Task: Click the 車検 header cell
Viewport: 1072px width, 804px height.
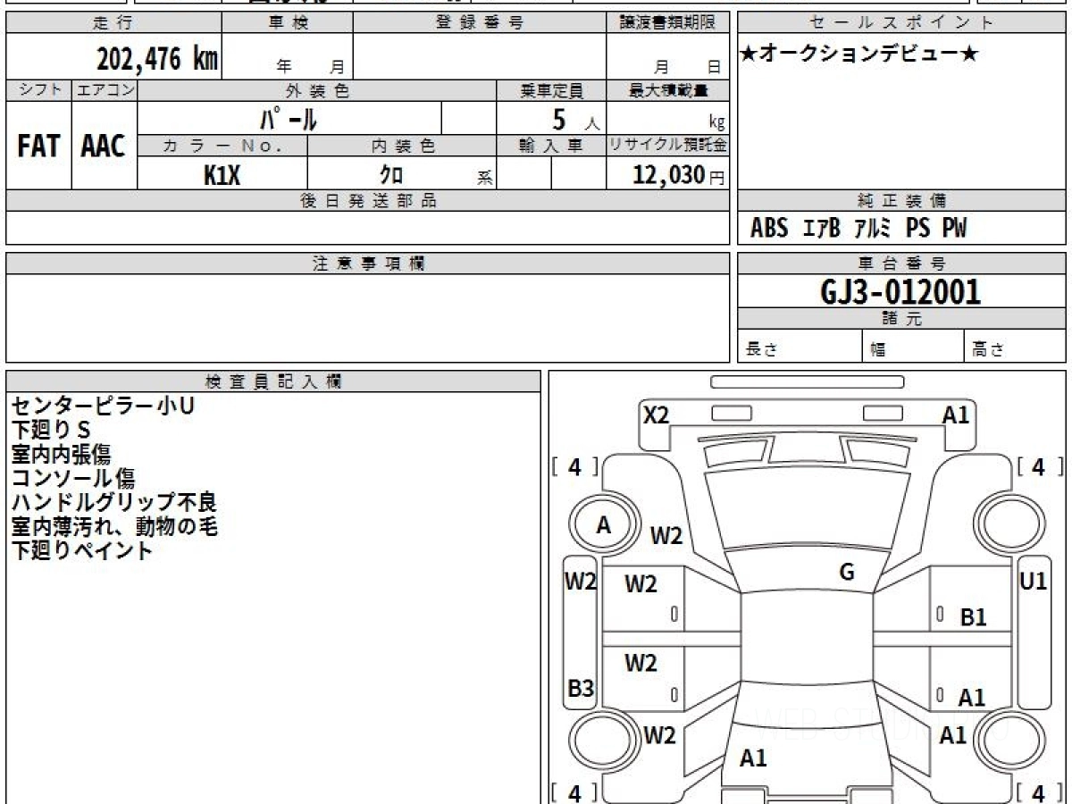Action: (287, 23)
